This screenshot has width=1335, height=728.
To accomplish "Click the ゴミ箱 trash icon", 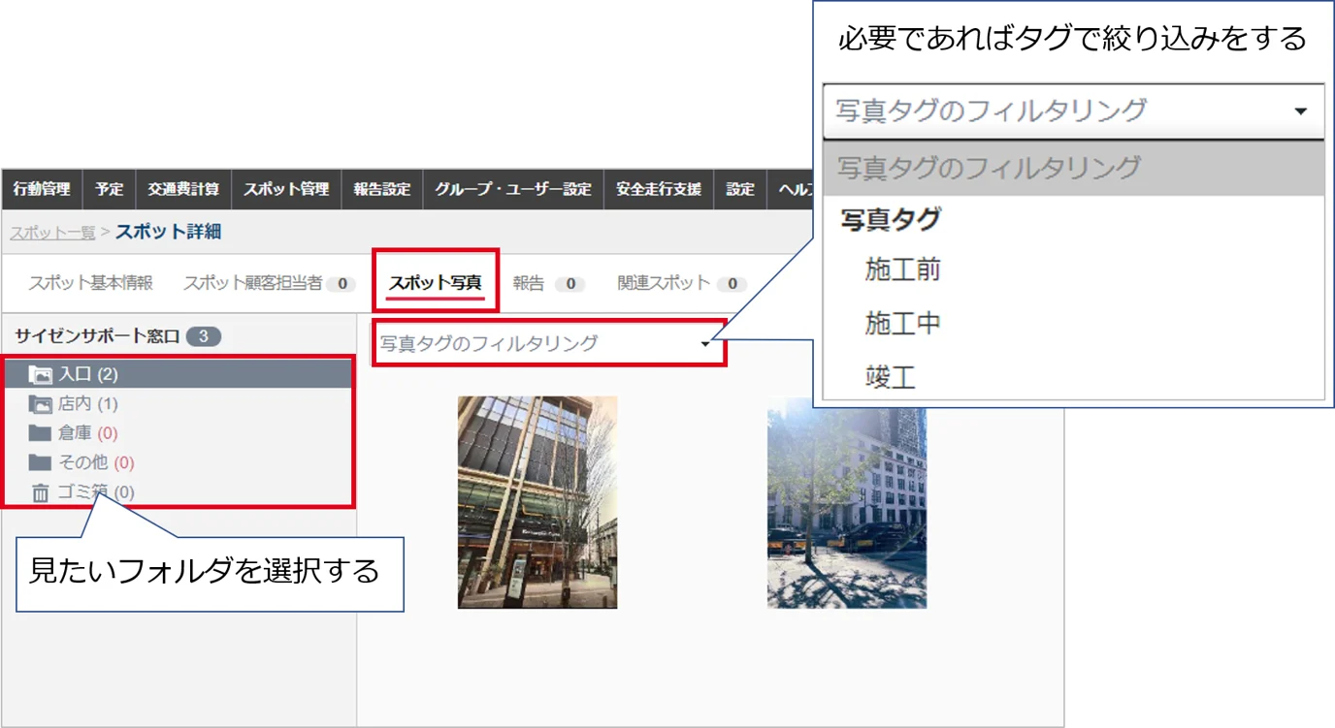I will (40, 493).
